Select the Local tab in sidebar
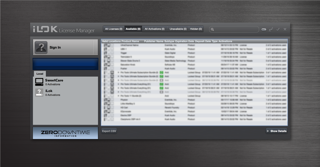320x167 pixels. (x=40, y=74)
